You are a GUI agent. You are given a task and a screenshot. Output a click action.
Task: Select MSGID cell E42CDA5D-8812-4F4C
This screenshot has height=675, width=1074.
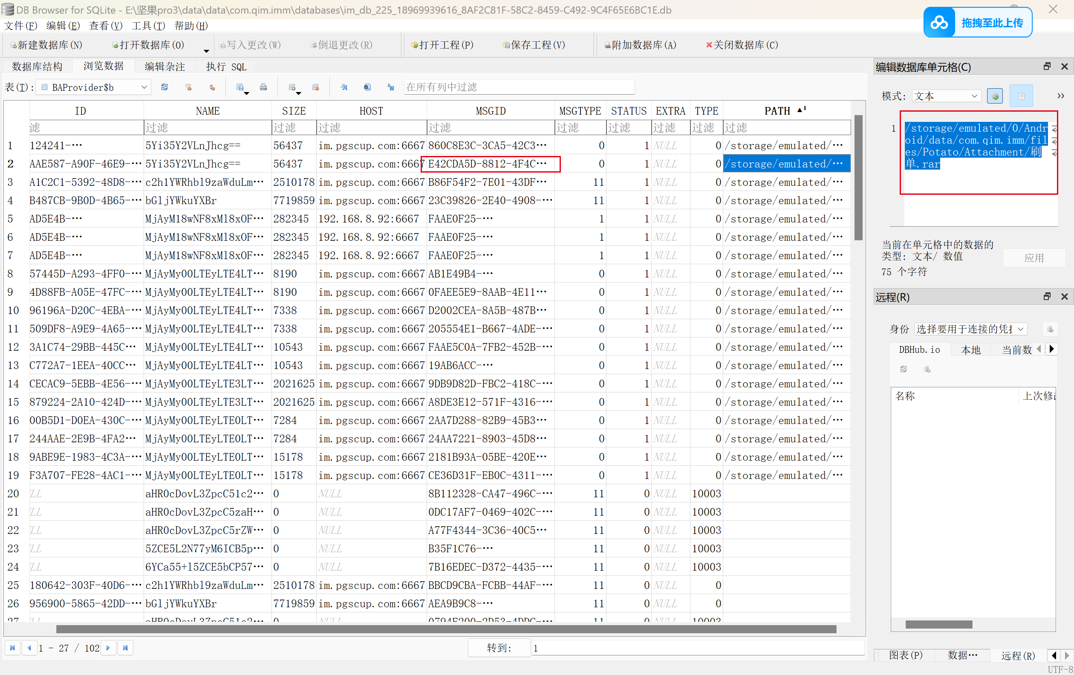[x=490, y=164]
